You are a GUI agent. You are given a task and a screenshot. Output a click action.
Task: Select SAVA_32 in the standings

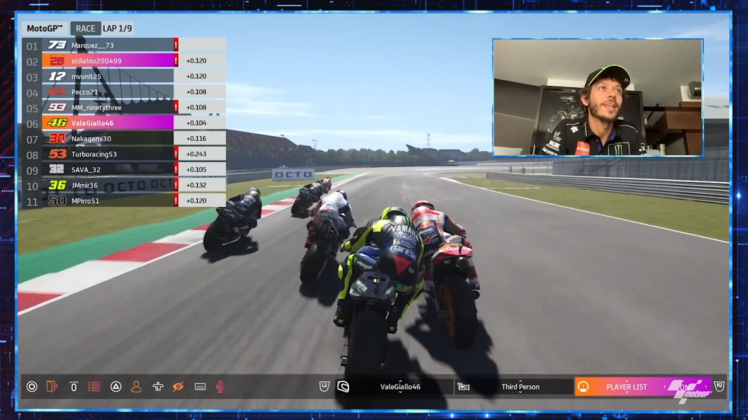124,169
